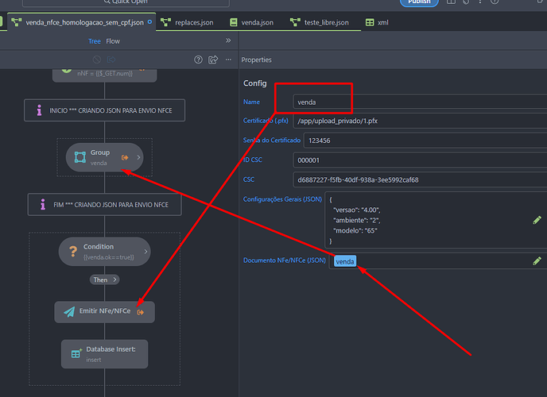This screenshot has height=397, width=547.
Task: Click the paper plane icon on Emitir NFe/NFCe
Action: [x=70, y=311]
